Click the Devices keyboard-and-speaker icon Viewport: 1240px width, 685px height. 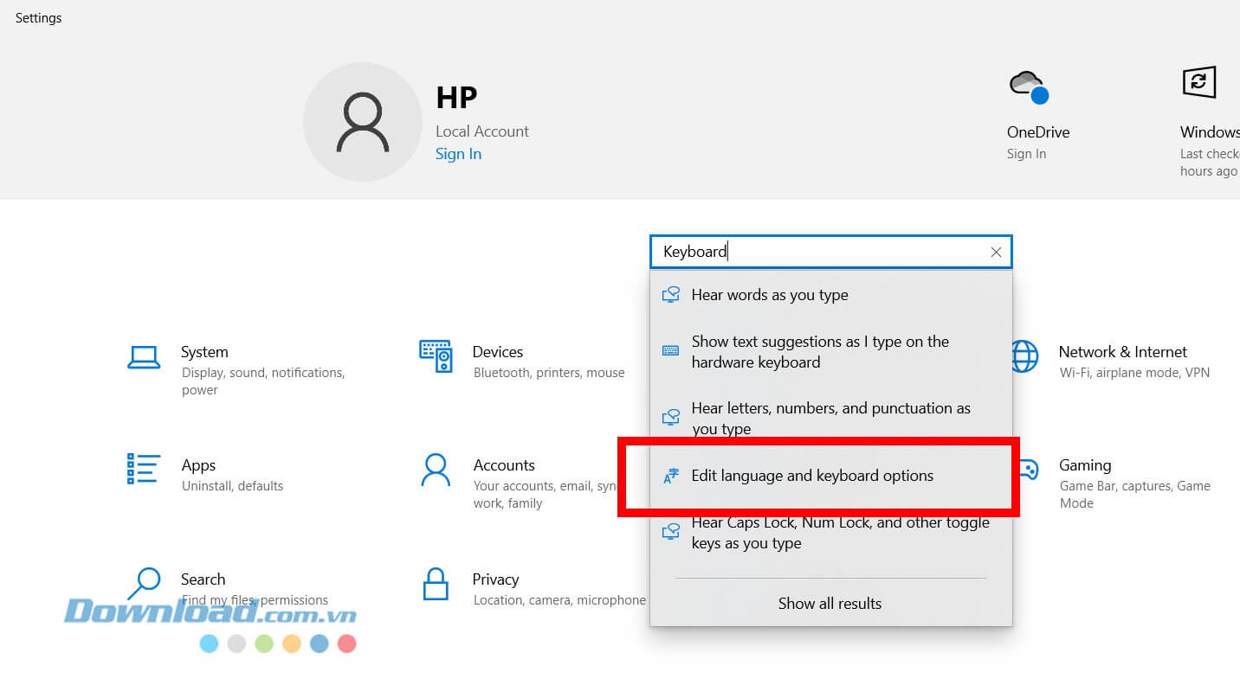coord(436,355)
